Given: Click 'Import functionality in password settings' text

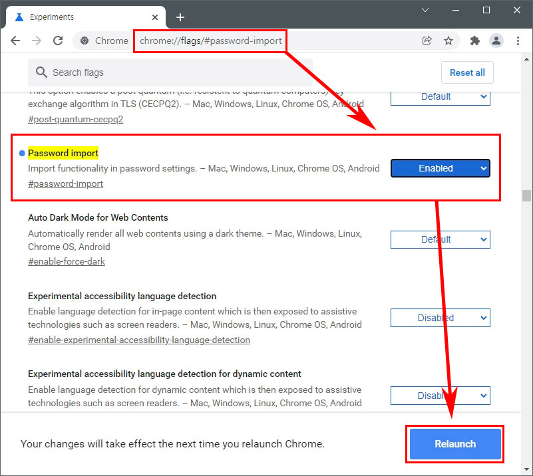Looking at the screenshot, I should (x=112, y=168).
